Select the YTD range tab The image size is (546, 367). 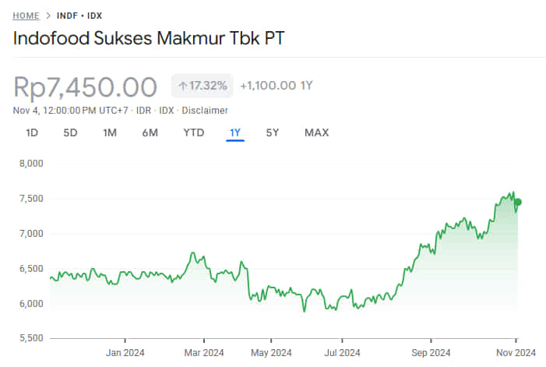click(x=193, y=132)
